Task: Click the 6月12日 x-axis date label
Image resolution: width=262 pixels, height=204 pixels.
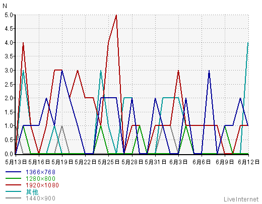Action: [249, 162]
